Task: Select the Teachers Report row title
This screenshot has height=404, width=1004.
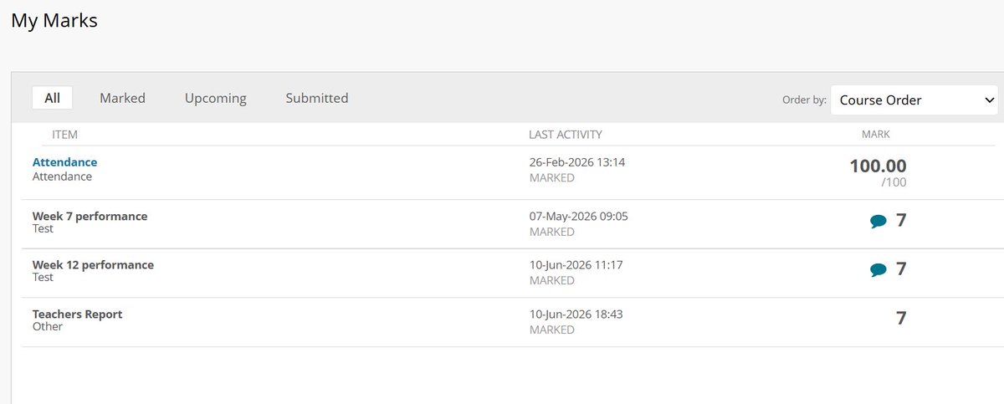Action: click(77, 314)
